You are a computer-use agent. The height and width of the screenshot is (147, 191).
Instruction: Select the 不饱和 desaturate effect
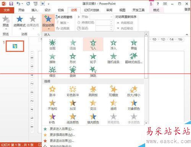click(x=52, y=105)
